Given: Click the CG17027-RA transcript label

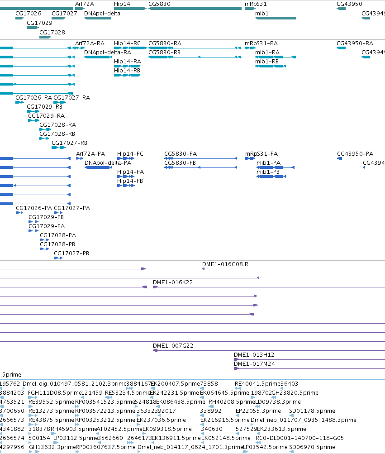Looking at the screenshot, I should (x=72, y=98).
